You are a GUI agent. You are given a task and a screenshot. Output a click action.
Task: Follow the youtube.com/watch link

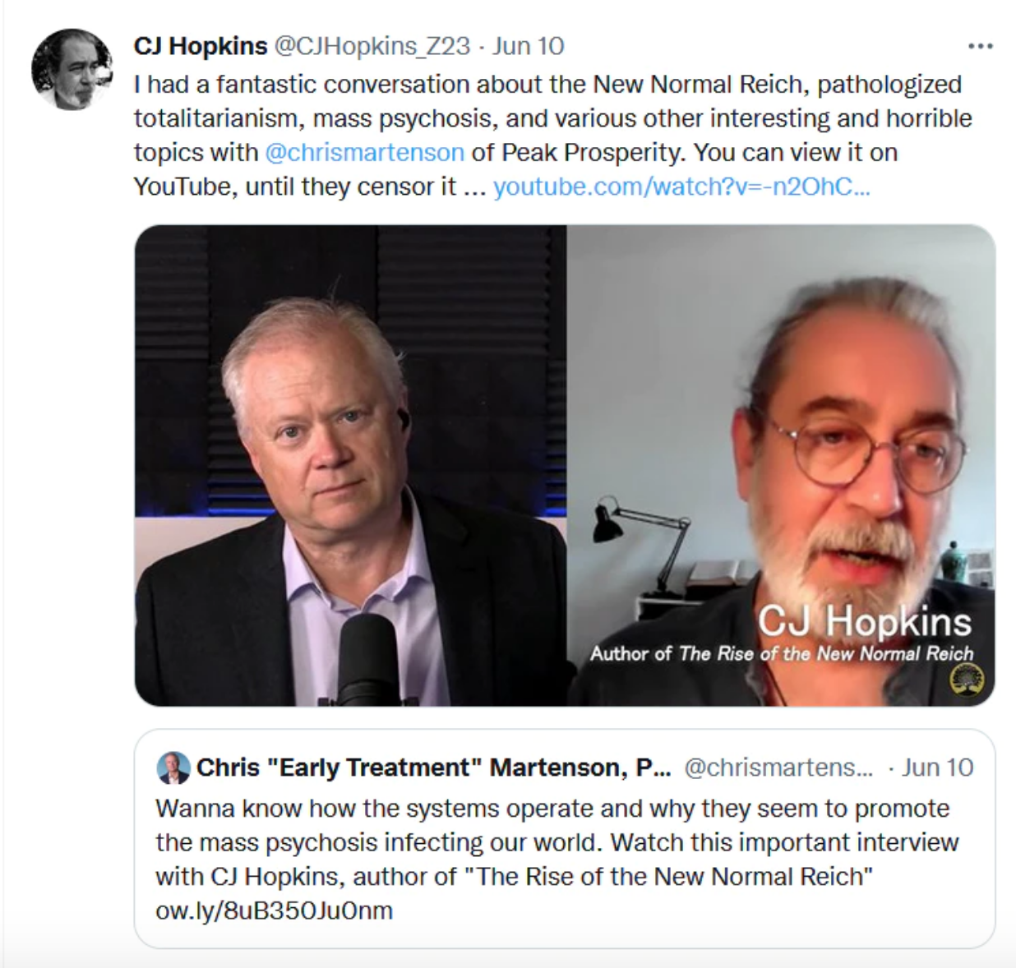point(681,187)
